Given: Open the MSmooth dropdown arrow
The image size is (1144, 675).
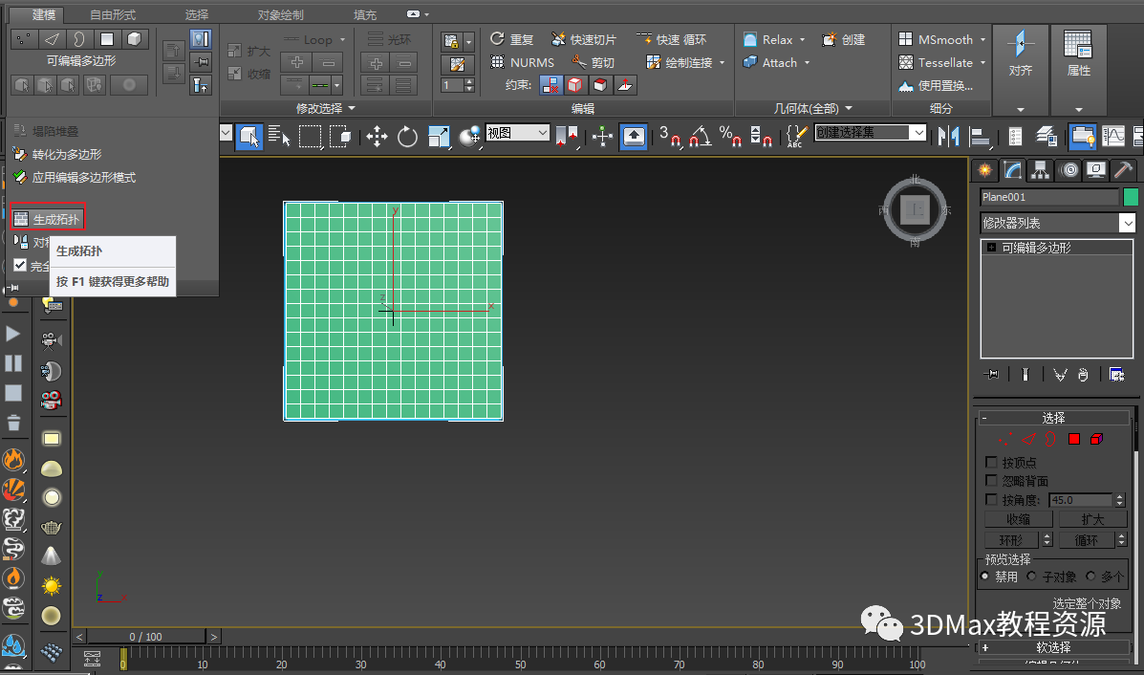Looking at the screenshot, I should click(x=982, y=39).
